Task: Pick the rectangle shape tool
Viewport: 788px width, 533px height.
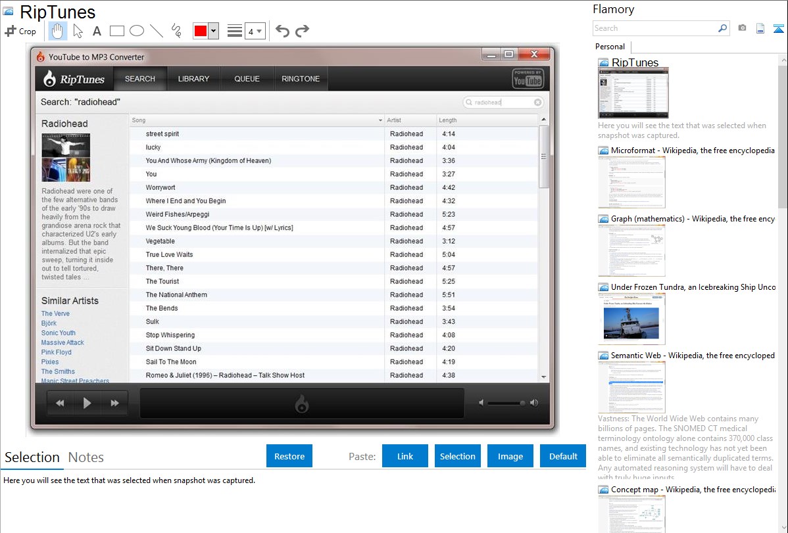Action: (x=117, y=31)
